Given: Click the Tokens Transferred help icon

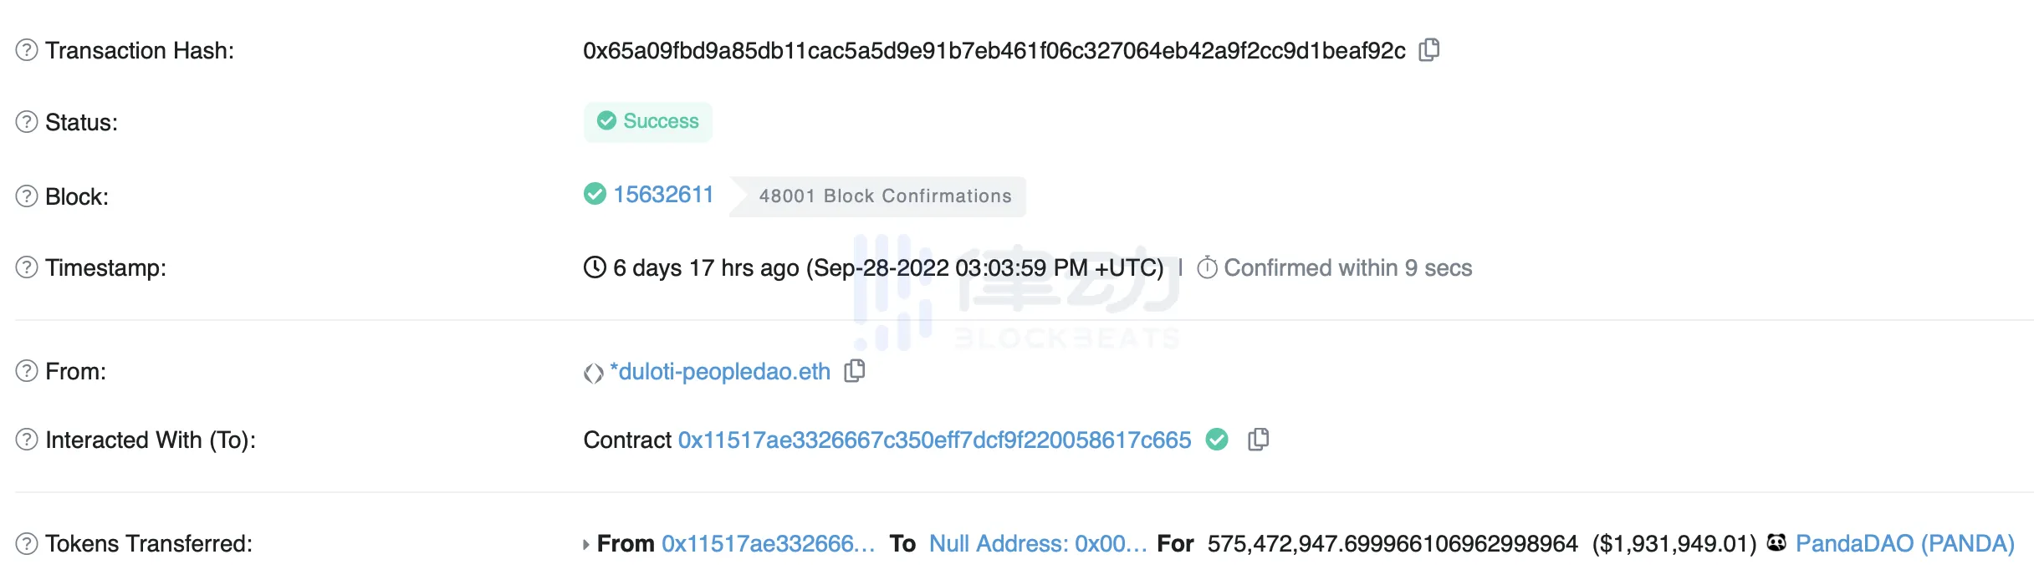Looking at the screenshot, I should [27, 544].
